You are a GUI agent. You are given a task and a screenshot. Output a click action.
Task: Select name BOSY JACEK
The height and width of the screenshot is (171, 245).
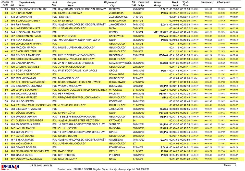(23, 70)
